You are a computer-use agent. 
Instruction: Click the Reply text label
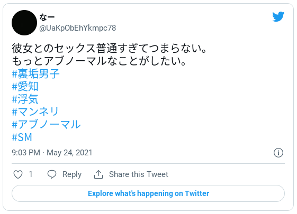72,174
